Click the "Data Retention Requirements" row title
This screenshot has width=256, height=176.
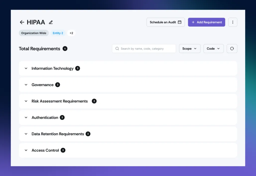(x=58, y=134)
